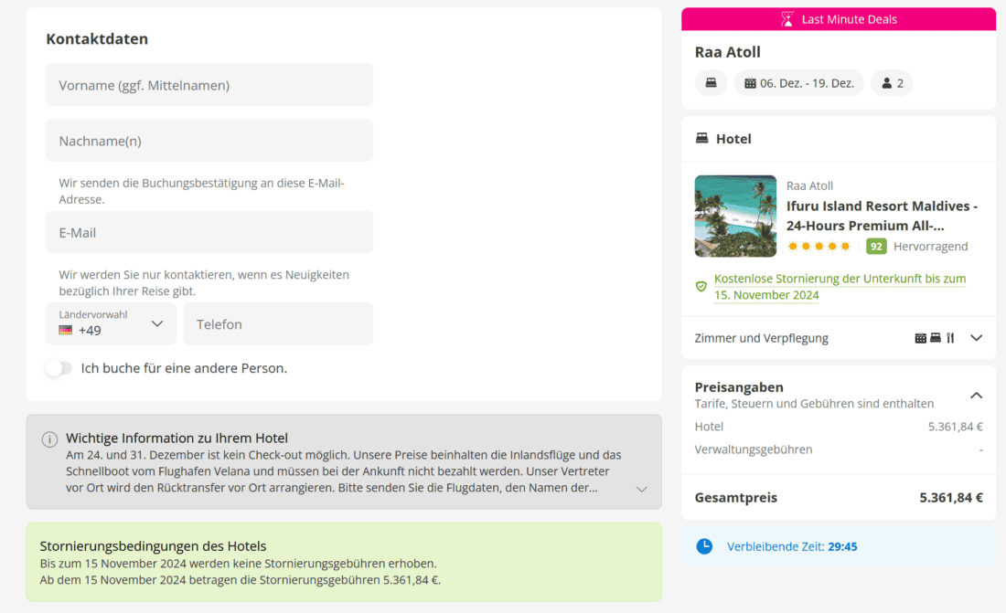Expand the Wichtige Information hotel notice
The height and width of the screenshot is (613, 1006).
click(x=641, y=490)
